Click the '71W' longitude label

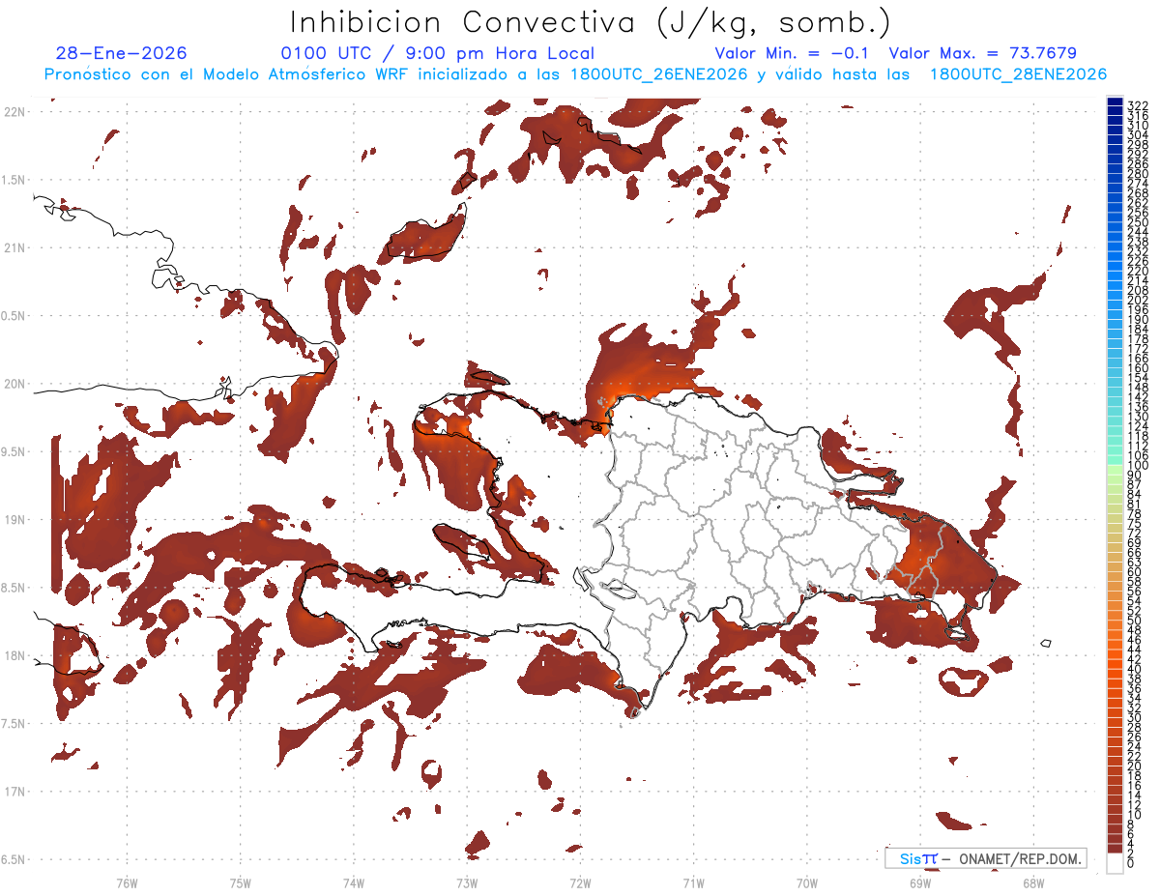coord(693,882)
